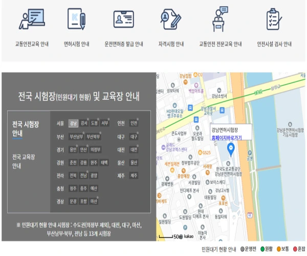Click the 안전시설 검사 안내 label
307x256 pixels.
coord(274,44)
